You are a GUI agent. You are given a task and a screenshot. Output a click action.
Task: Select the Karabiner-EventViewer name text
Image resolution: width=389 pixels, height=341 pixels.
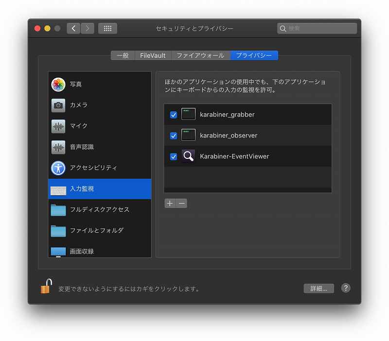234,156
